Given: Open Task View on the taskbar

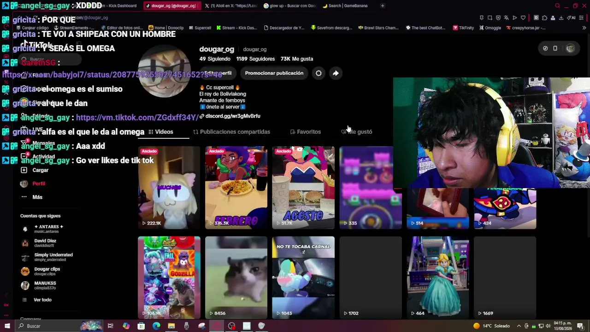Looking at the screenshot, I should pos(111,326).
